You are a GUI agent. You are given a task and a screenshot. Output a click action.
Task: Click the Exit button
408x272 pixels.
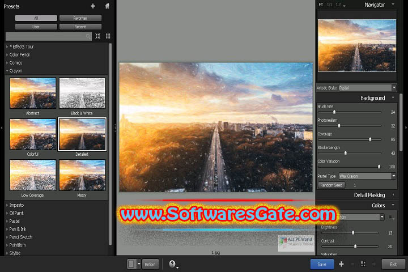(x=393, y=264)
